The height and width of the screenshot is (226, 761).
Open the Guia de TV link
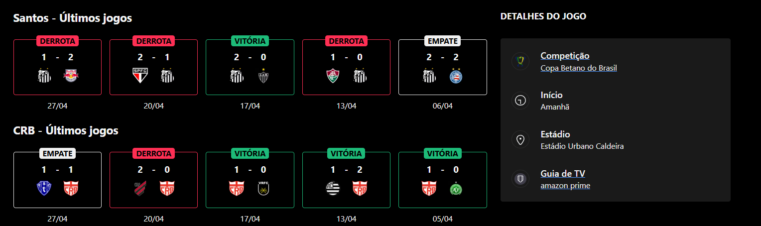point(562,174)
